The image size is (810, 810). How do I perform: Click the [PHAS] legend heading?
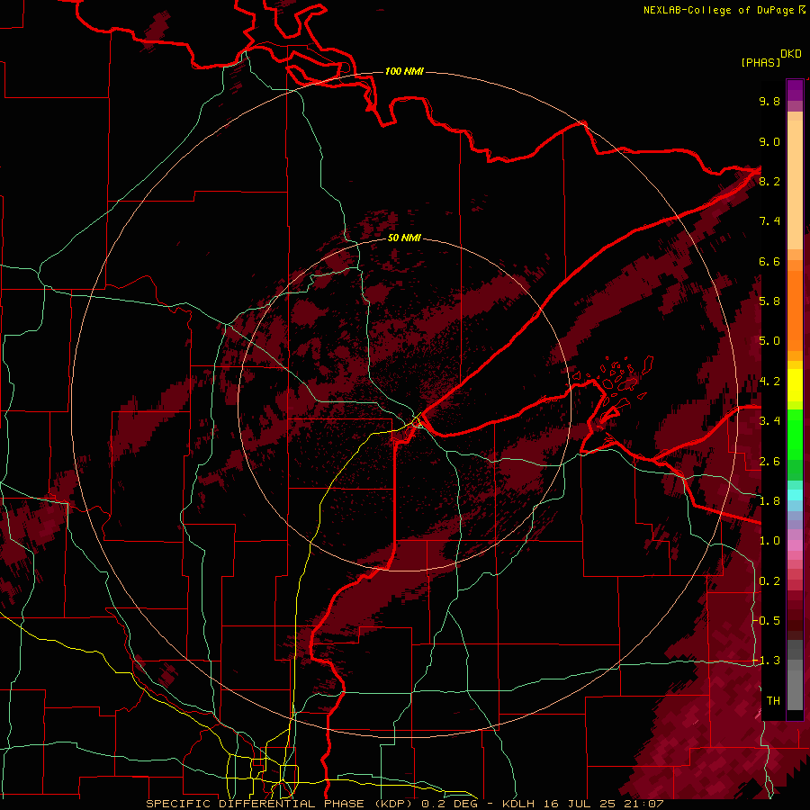point(760,63)
